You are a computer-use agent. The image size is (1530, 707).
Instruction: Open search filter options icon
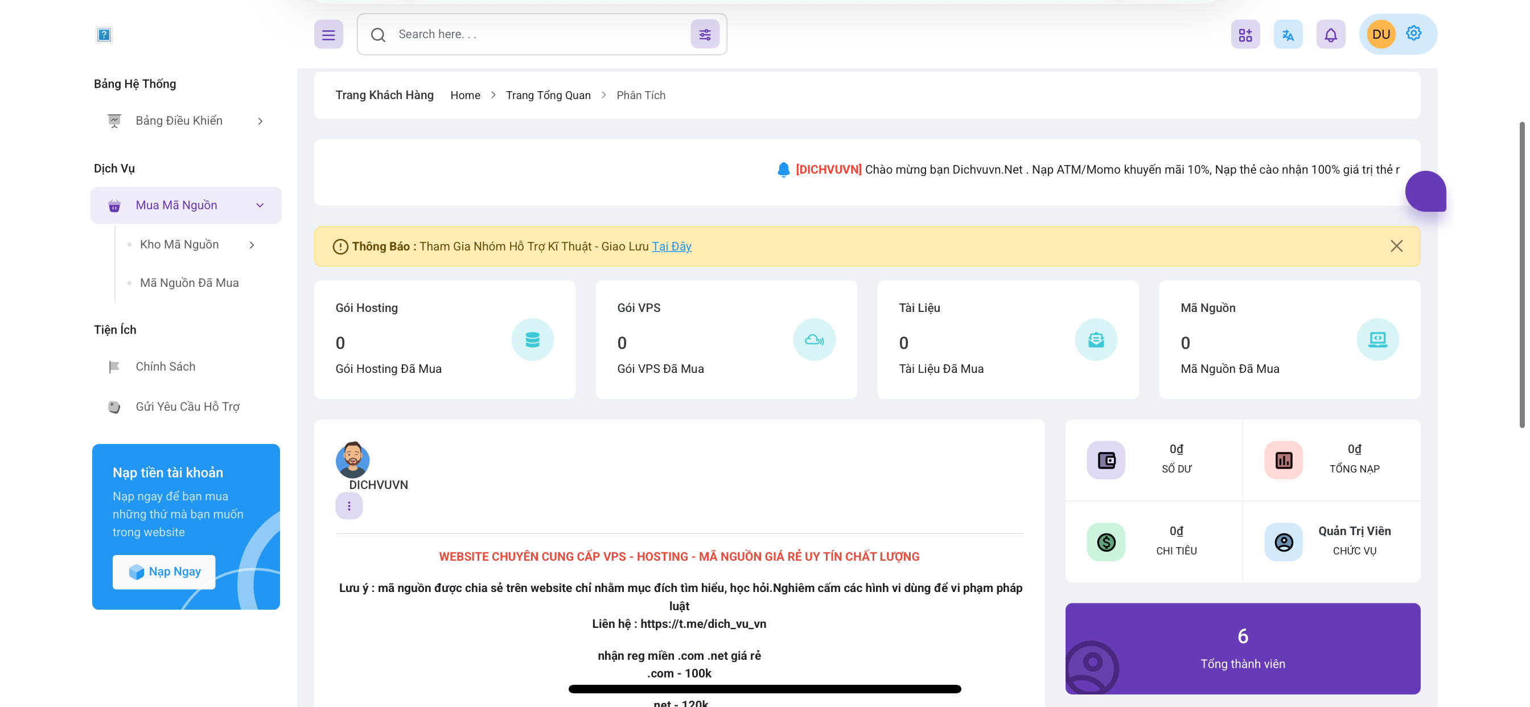click(x=705, y=35)
